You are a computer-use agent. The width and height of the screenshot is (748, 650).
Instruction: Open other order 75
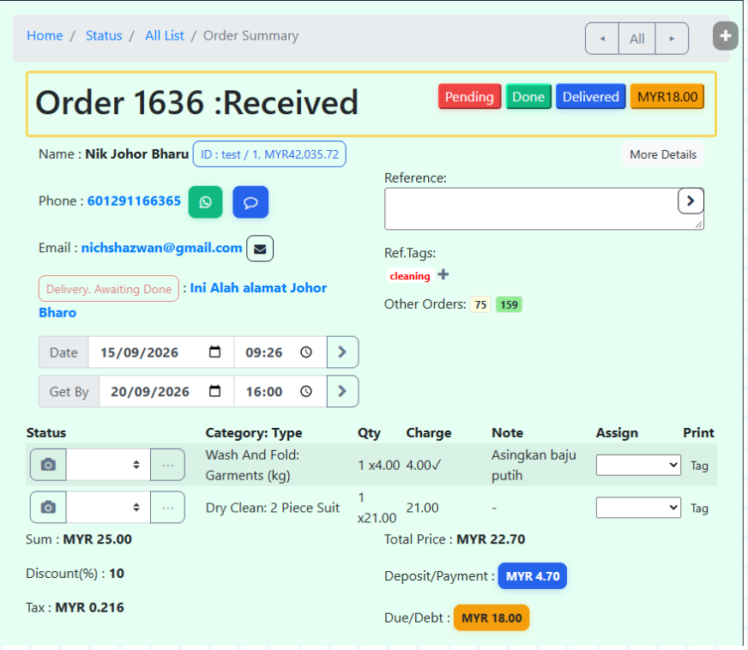pyautogui.click(x=480, y=304)
